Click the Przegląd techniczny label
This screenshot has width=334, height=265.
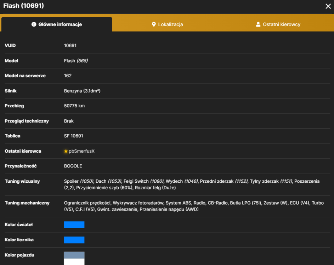tap(27, 121)
